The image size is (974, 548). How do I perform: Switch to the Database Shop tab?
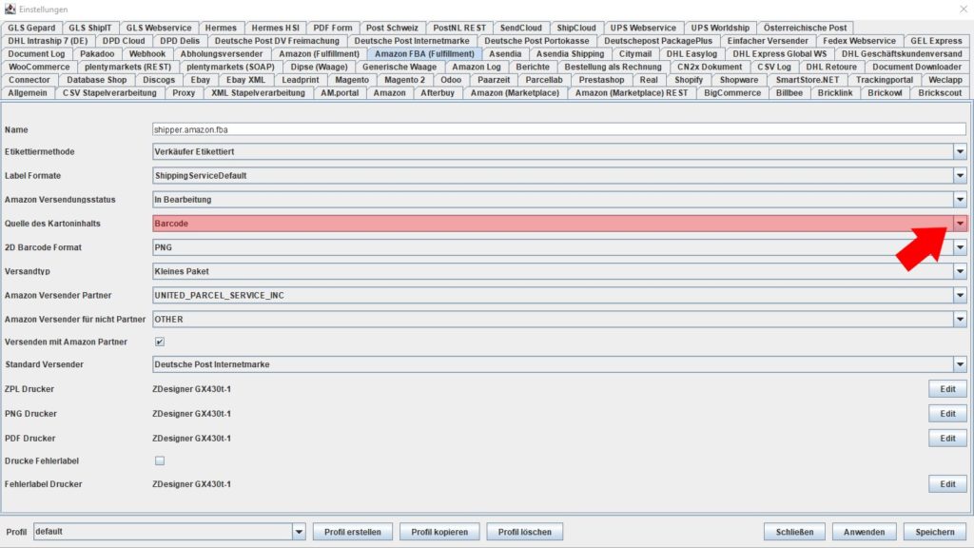pyautogui.click(x=96, y=80)
